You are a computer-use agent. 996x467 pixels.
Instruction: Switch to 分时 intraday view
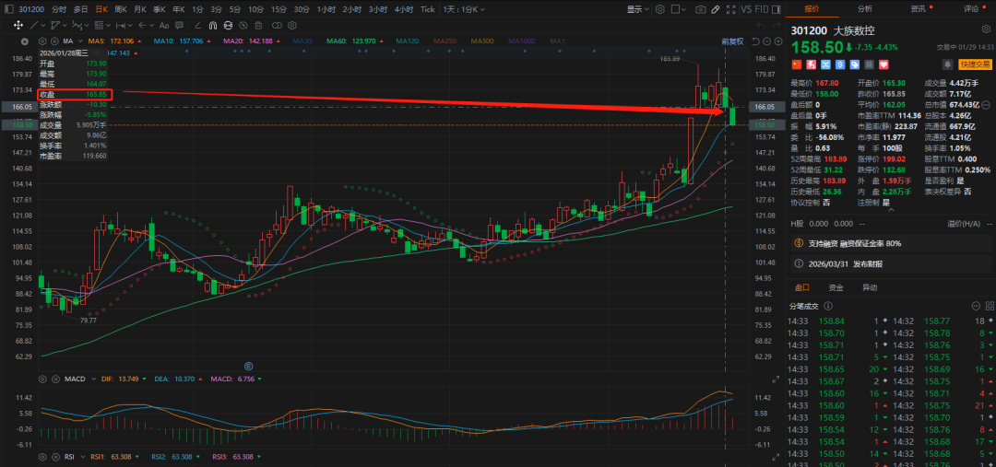click(x=58, y=9)
